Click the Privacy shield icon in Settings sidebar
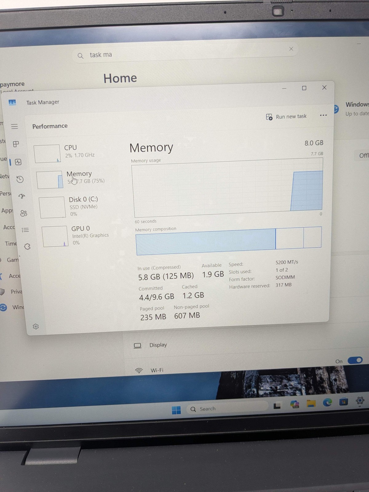This screenshot has height=492, width=369. (2, 292)
